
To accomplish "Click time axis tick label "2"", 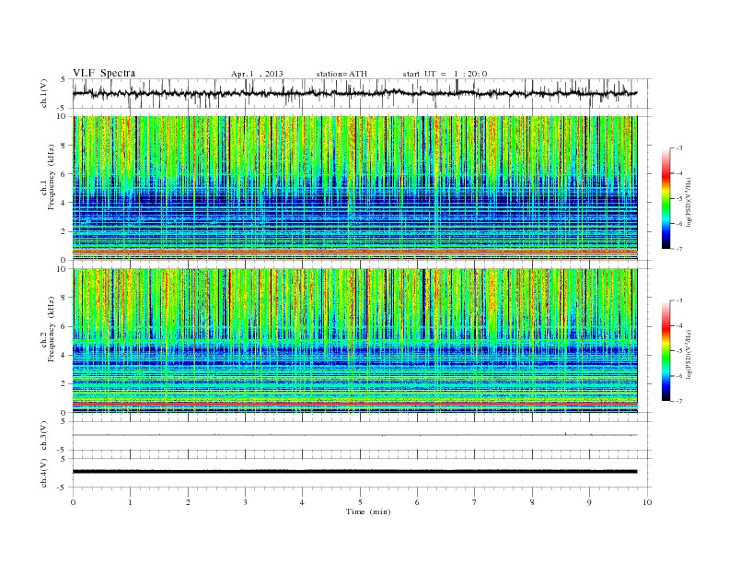I will [x=188, y=502].
